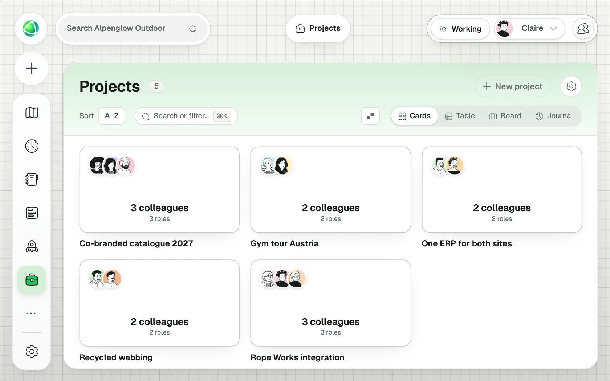Click colleague avatars on Gym tour Austria card
Screen dimensions: 610x381
[x=276, y=166]
